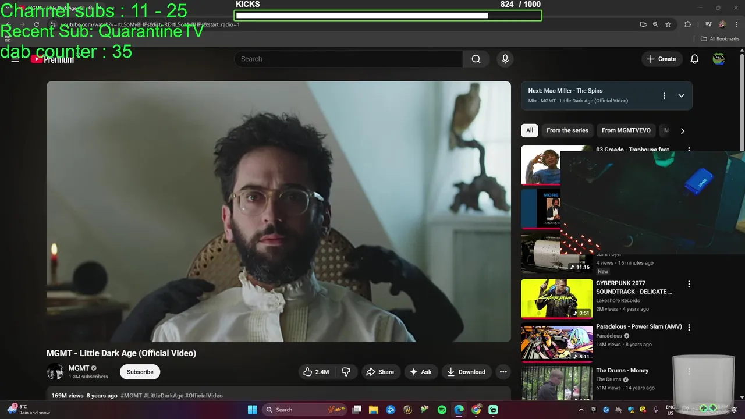Show hidden system tray icons
This screenshot has width=745, height=419.
580,410
